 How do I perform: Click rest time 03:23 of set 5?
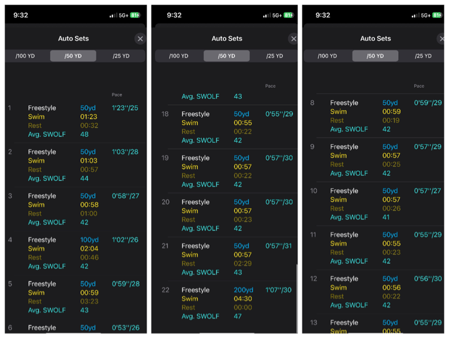(89, 301)
